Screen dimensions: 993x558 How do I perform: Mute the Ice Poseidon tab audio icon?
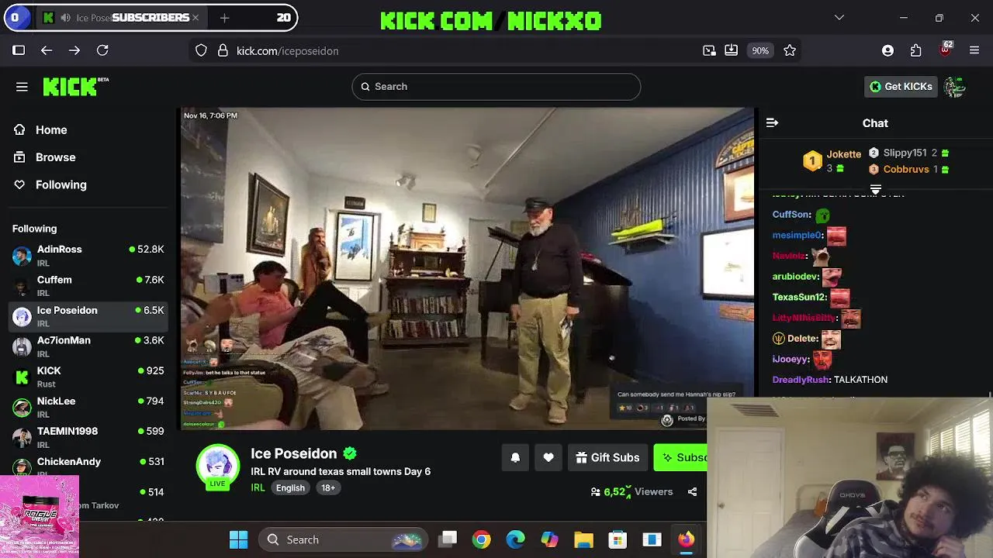tap(65, 18)
